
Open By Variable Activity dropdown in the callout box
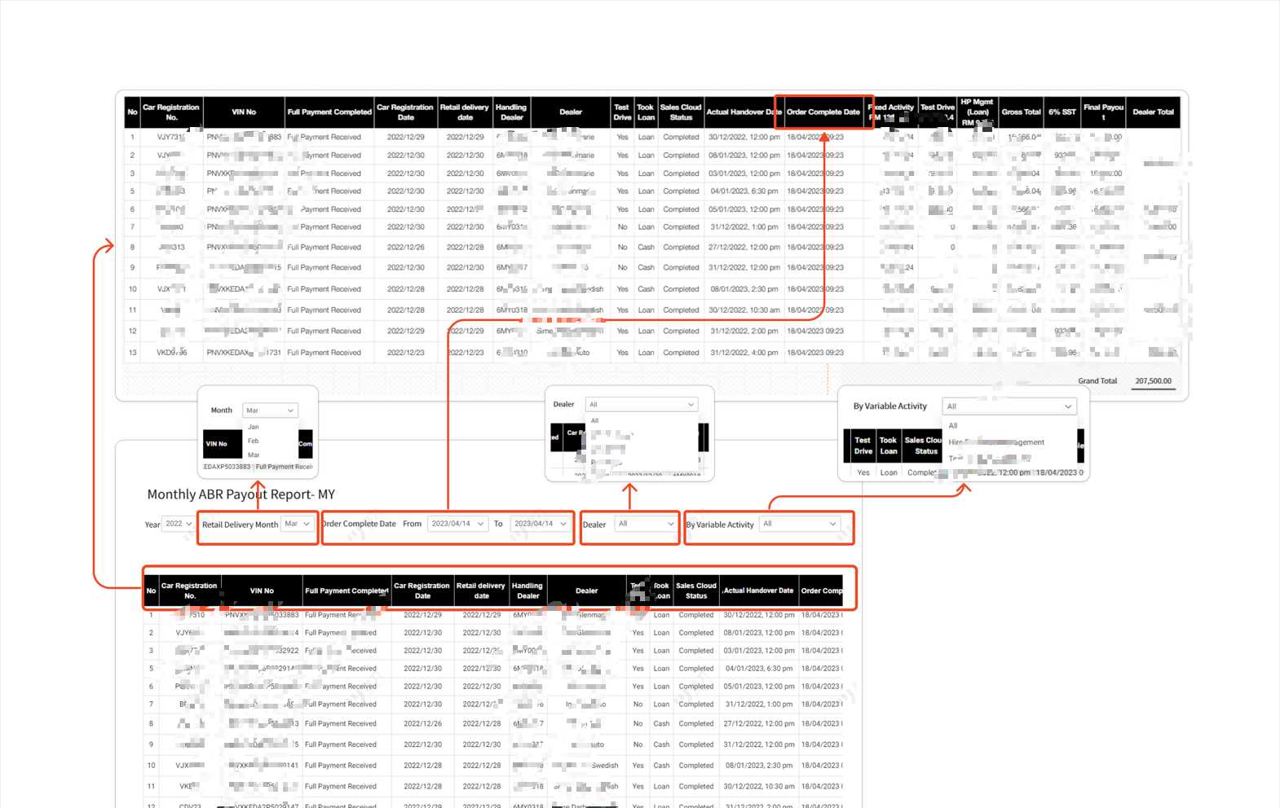[x=1009, y=406]
